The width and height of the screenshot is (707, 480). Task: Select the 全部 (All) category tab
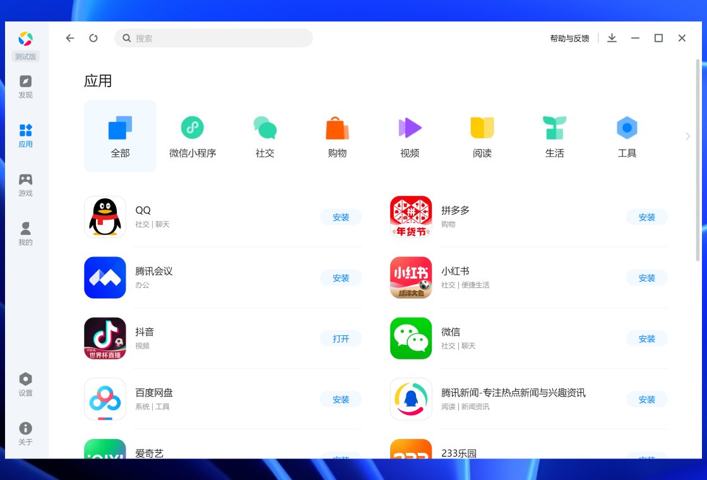click(121, 136)
